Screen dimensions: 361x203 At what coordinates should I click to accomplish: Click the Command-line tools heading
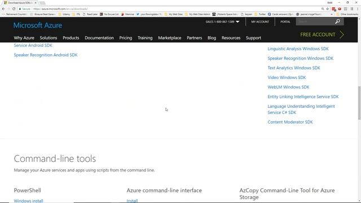pyautogui.click(x=55, y=158)
